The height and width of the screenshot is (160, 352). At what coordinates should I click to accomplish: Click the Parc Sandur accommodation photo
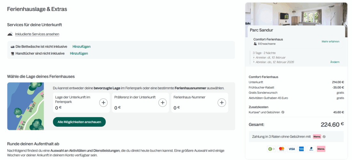[296, 14]
